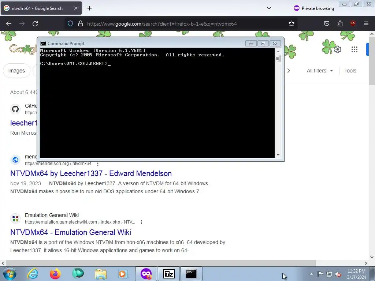Click the Command Prompt scroll down arrow
This screenshot has height=281, width=375.
[278, 155]
